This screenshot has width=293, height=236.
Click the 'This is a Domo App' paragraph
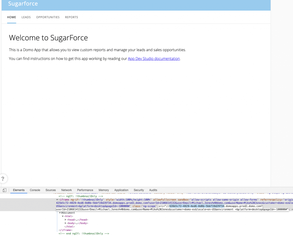pyautogui.click(x=97, y=50)
